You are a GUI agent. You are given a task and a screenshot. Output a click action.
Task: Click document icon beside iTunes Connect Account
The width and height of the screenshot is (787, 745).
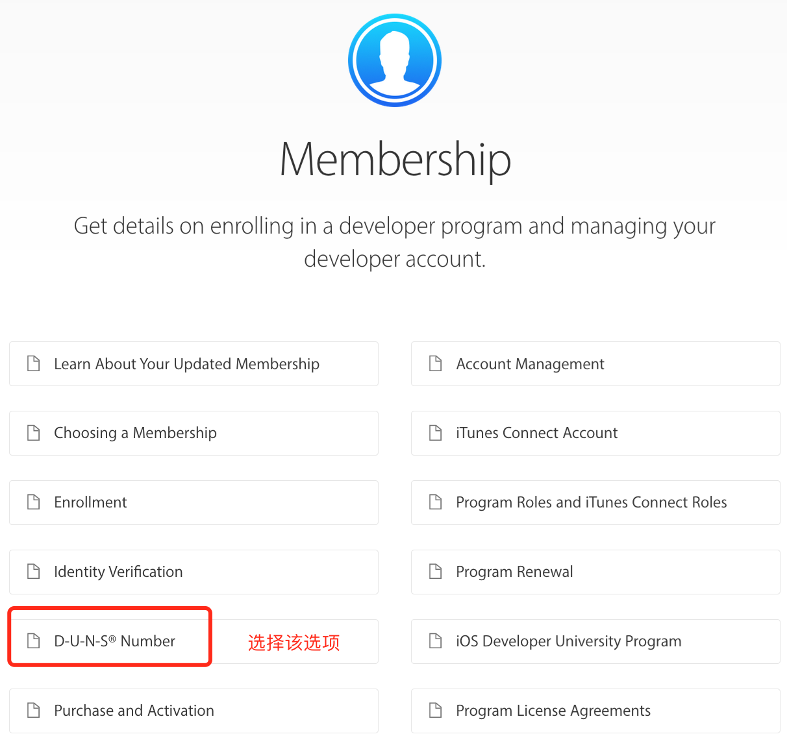(x=436, y=433)
